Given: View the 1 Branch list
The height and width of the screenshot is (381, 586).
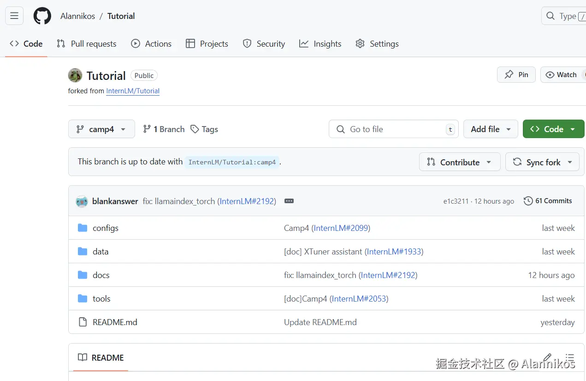Looking at the screenshot, I should [x=164, y=129].
